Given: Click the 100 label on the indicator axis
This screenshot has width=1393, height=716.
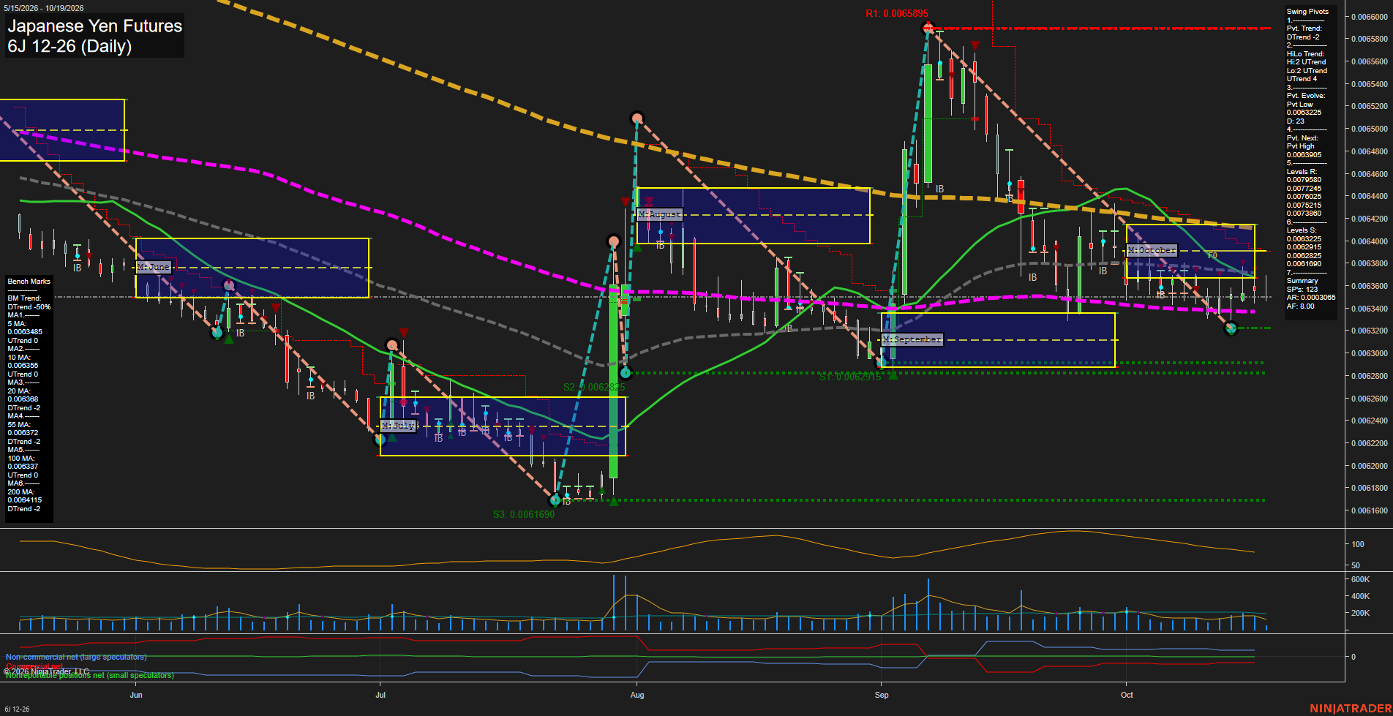Looking at the screenshot, I should 1358,544.
